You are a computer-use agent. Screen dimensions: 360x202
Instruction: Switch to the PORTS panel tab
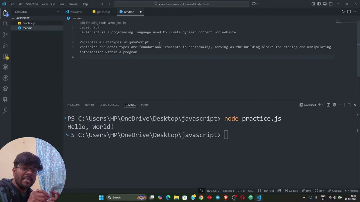tap(145, 105)
